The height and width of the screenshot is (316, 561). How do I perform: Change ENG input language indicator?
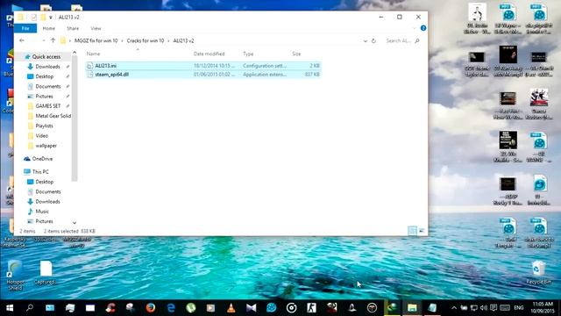point(519,308)
